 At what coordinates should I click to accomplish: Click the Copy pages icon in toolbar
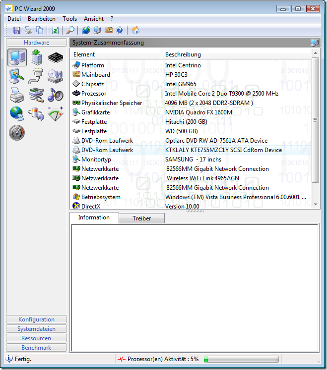tap(40, 30)
